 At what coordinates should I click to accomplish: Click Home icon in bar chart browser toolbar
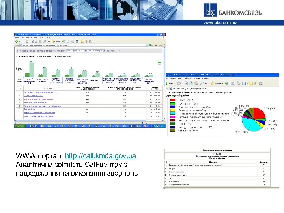pos(40,41)
